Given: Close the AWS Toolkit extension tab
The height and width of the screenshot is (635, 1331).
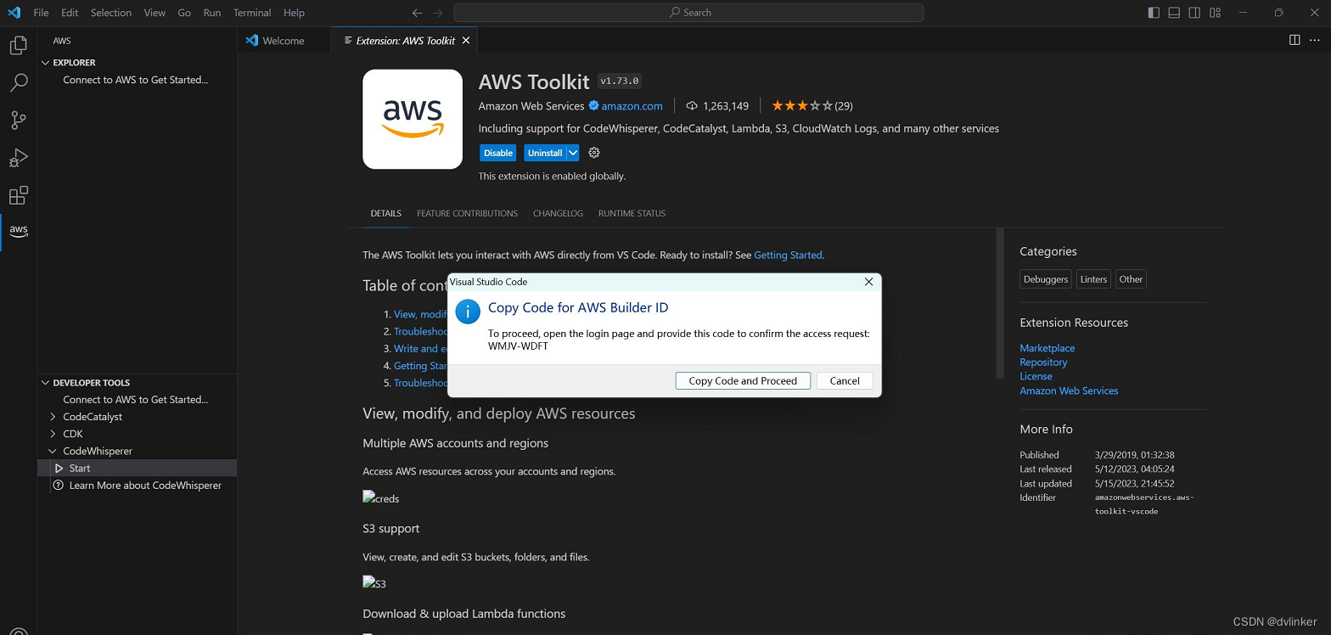Looking at the screenshot, I should pos(466,40).
